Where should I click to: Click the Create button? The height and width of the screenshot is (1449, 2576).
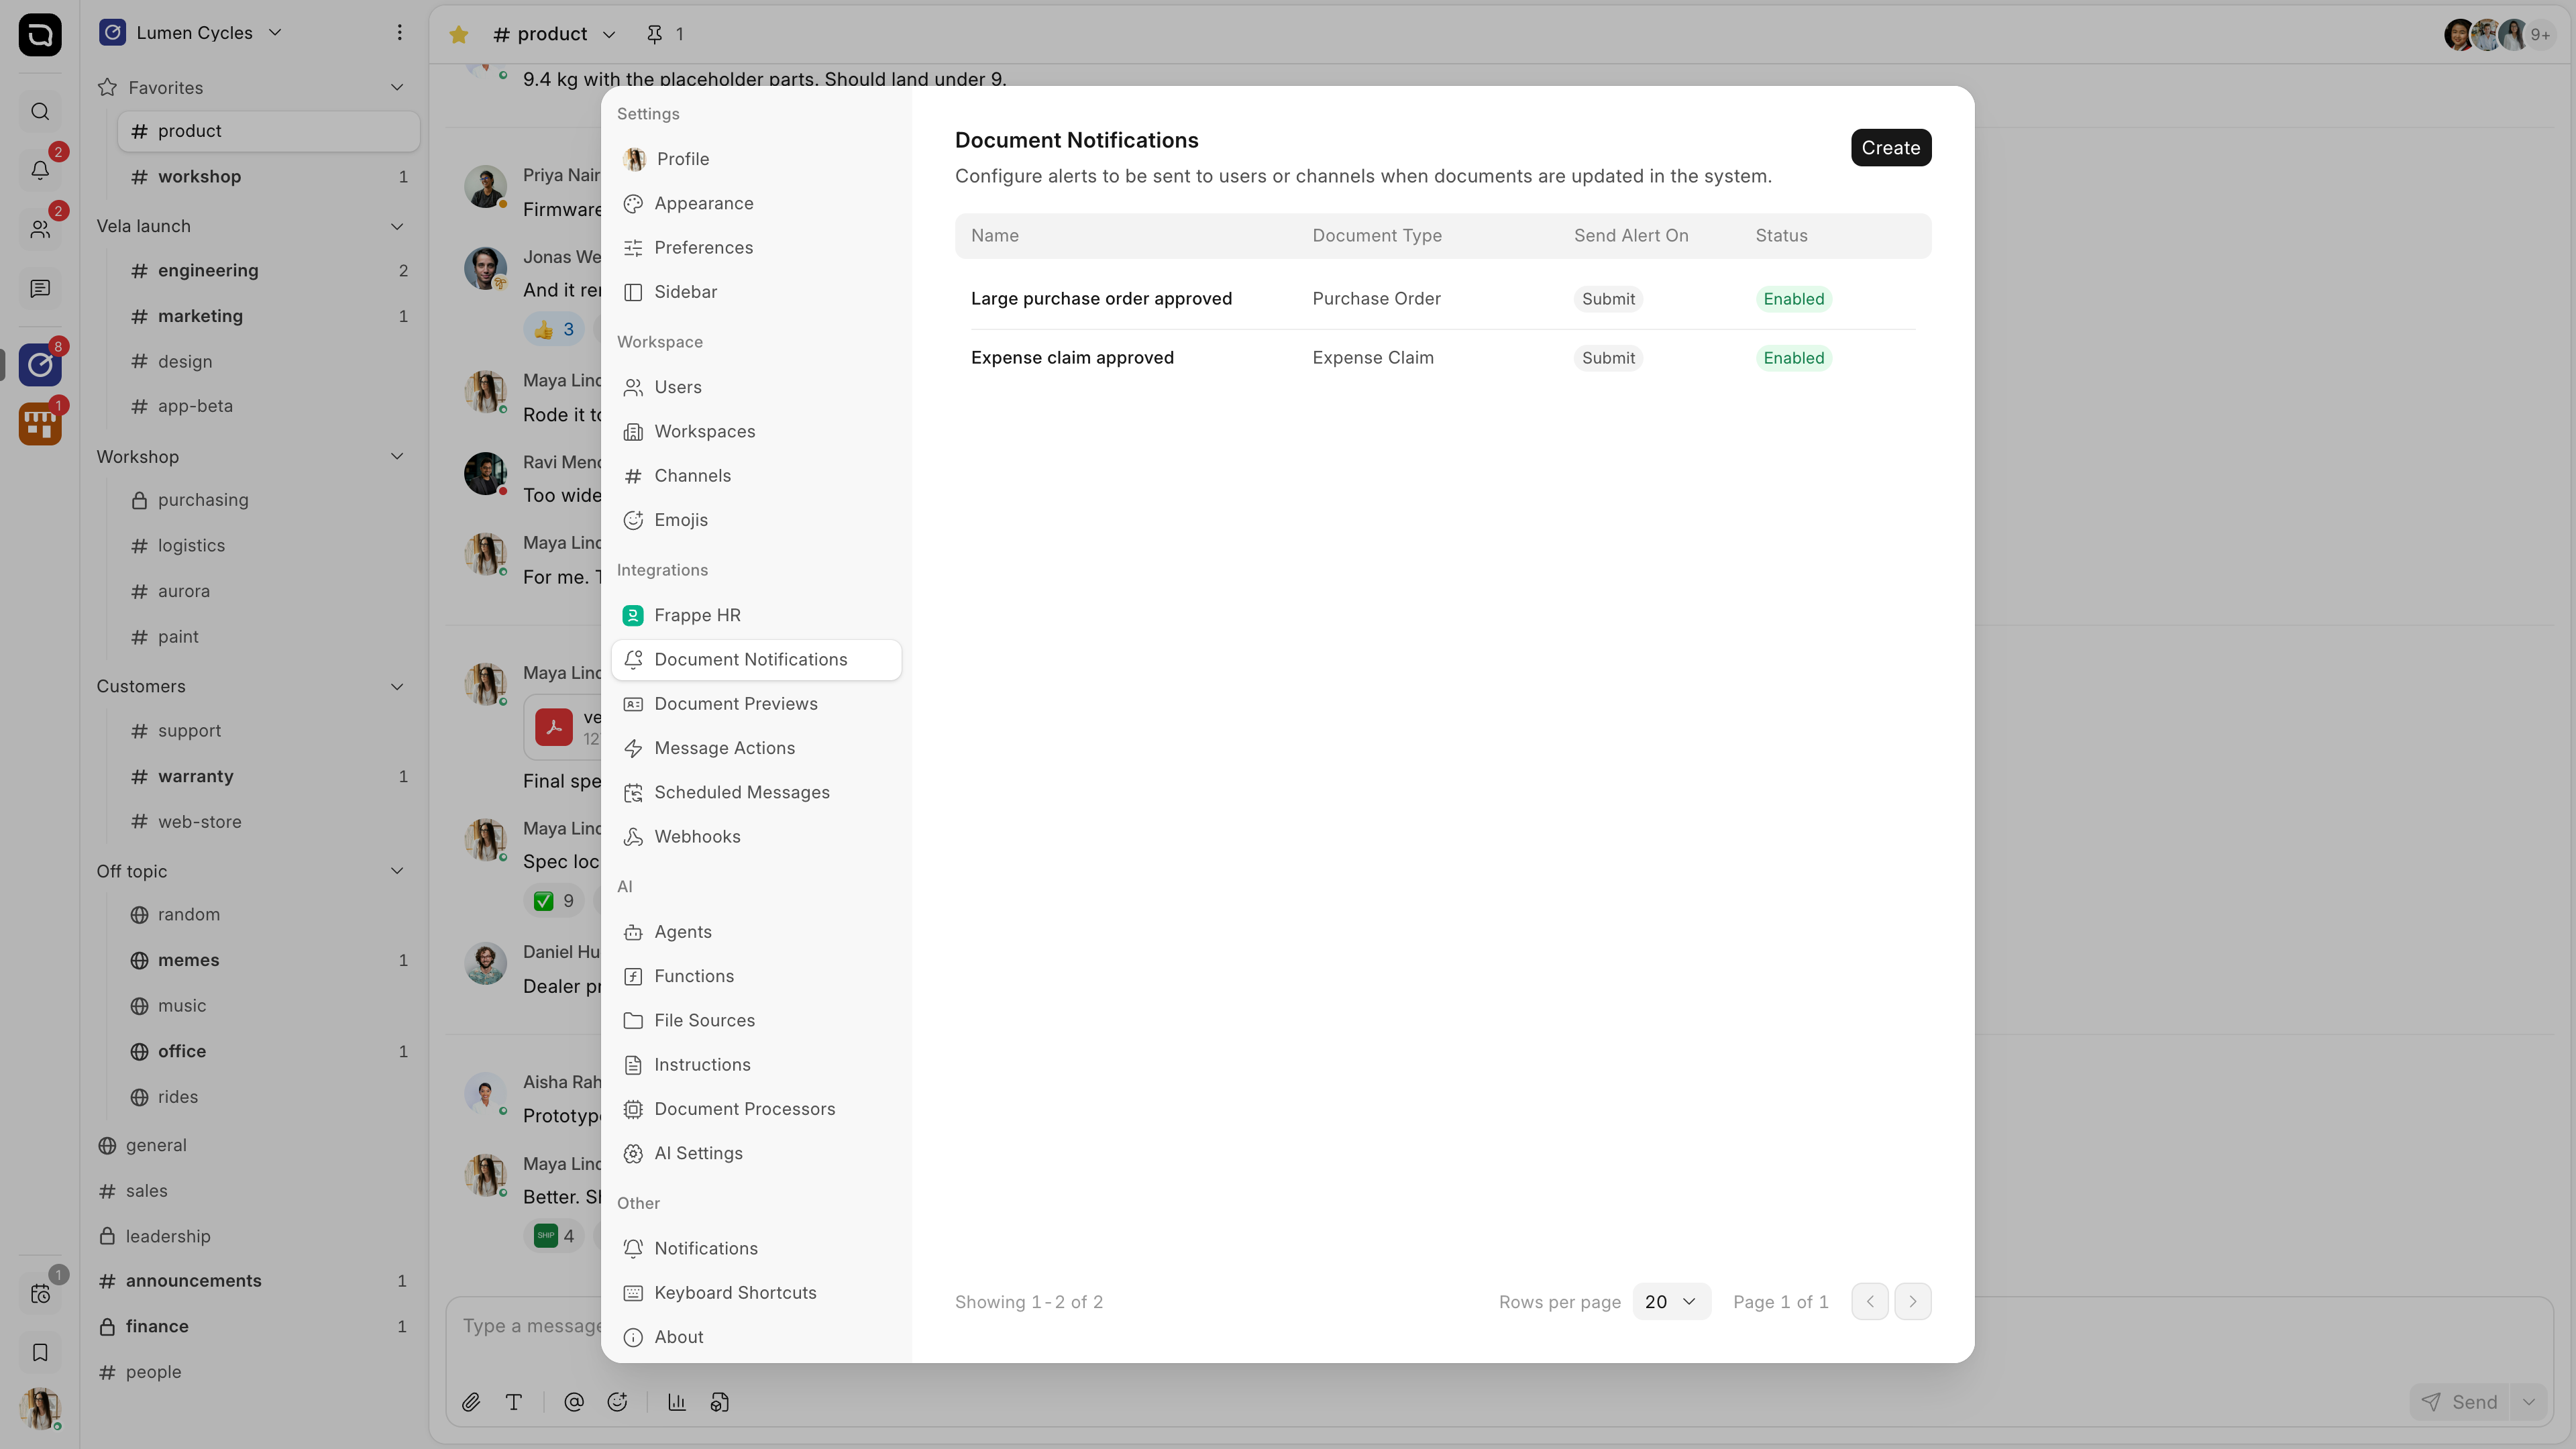pos(1891,147)
